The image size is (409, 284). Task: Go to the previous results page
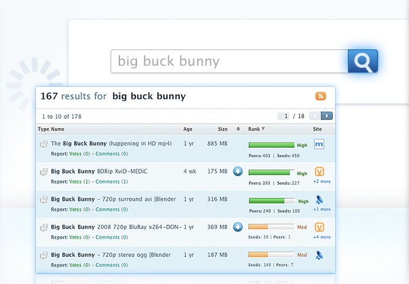pos(316,116)
